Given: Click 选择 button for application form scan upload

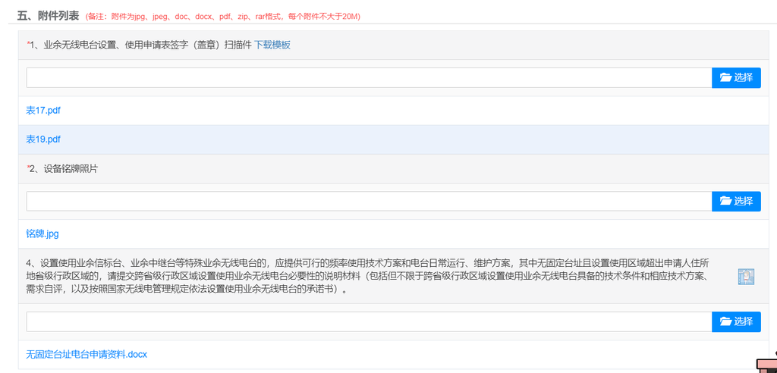Looking at the screenshot, I should point(736,78).
